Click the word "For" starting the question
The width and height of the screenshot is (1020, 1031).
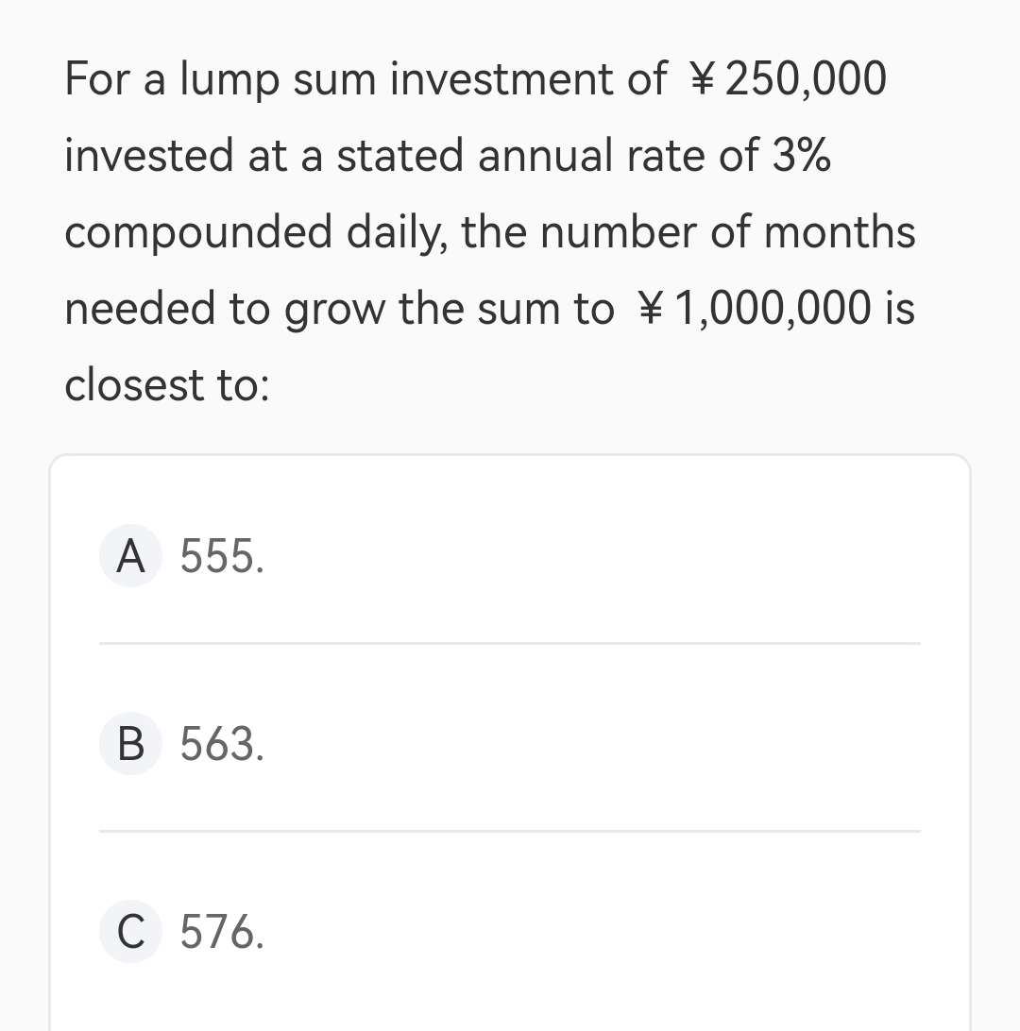click(97, 79)
